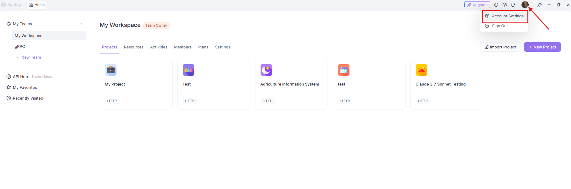Open API Hub in sidebar
The height and width of the screenshot is (189, 571).
[x=20, y=77]
